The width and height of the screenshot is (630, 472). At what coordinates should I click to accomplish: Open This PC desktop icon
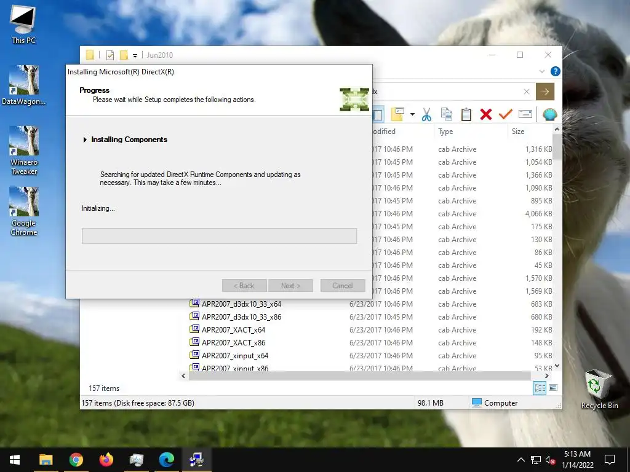[x=23, y=25]
